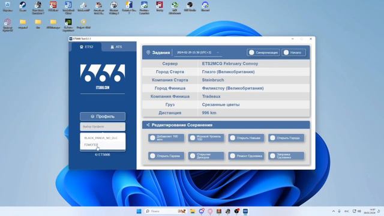
Task: Click the Открытие Дилеров button
Action: tap(206, 156)
